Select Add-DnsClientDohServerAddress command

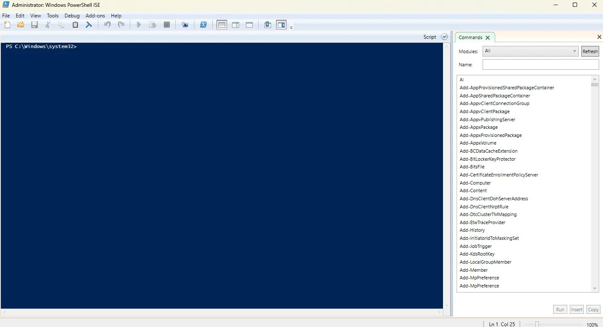click(494, 199)
